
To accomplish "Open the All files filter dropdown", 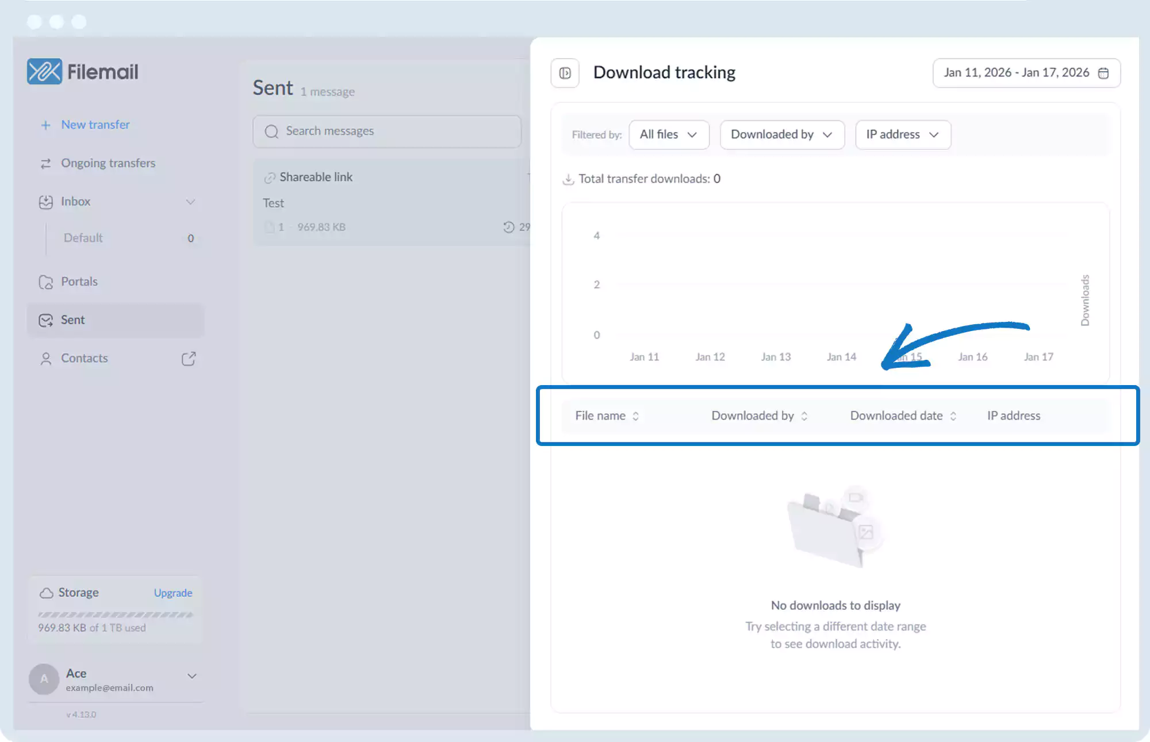I will [x=669, y=134].
